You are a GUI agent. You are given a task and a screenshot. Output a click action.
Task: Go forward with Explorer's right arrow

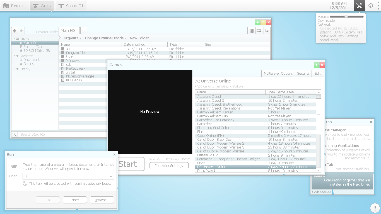tap(21, 31)
